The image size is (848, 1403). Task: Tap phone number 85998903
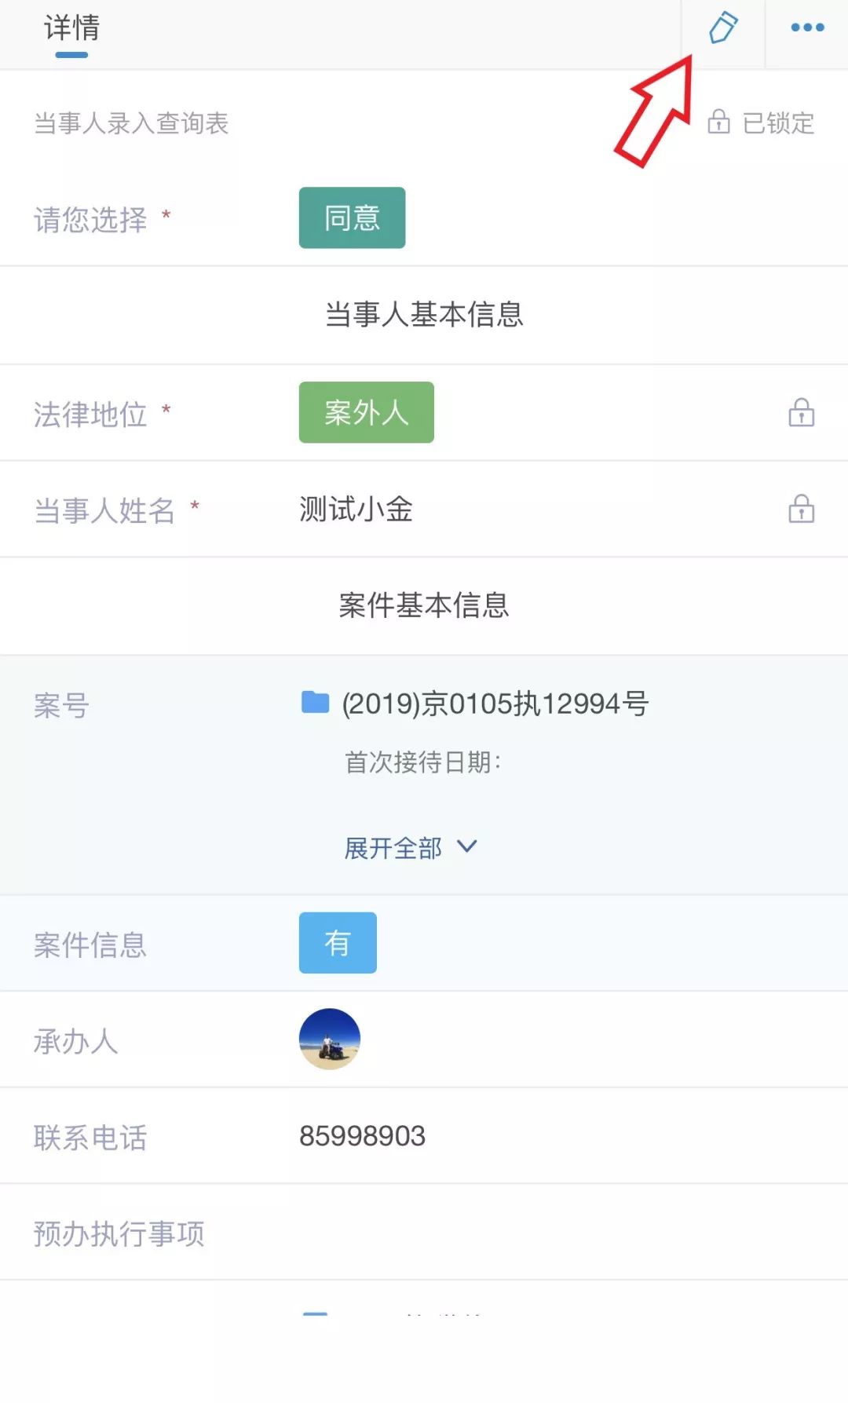(x=362, y=1136)
